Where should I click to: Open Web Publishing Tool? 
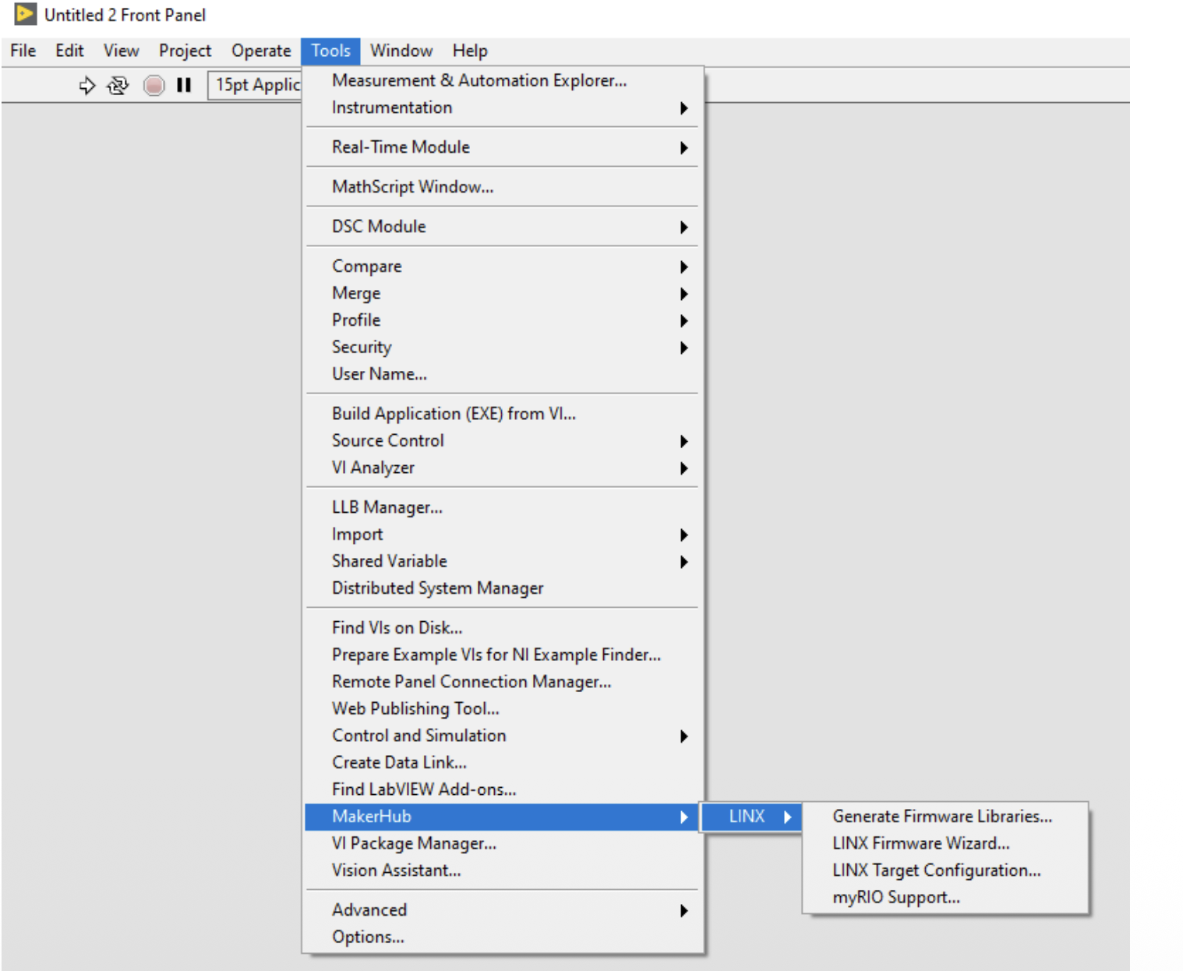(503, 708)
